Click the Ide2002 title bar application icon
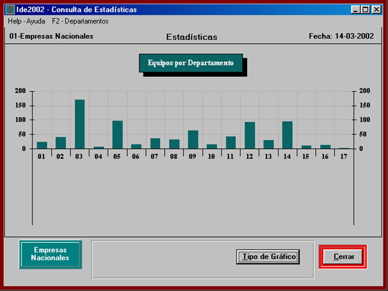This screenshot has width=388, height=291. pyautogui.click(x=10, y=10)
